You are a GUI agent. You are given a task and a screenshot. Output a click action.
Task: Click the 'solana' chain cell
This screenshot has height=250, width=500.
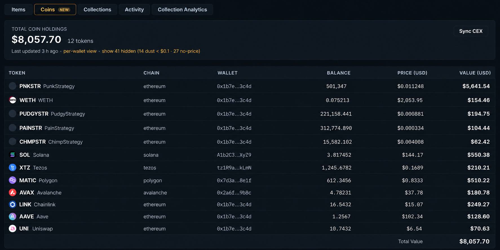tap(151, 155)
